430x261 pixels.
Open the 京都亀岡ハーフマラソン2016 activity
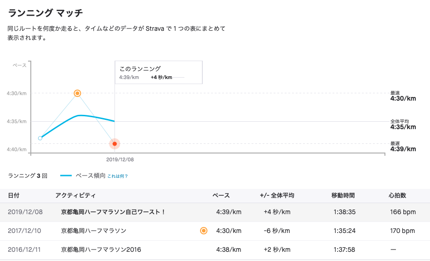click(x=101, y=250)
